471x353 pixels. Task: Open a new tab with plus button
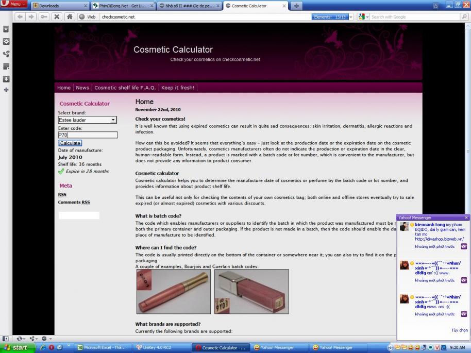[296, 6]
